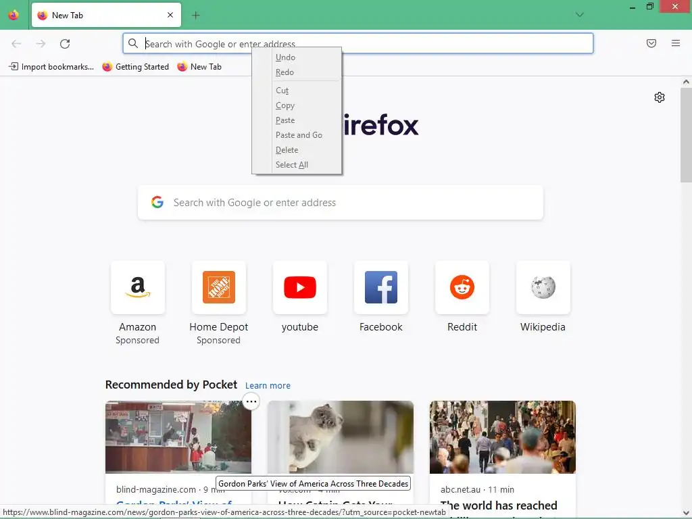Choose Paste from the context menu

pyautogui.click(x=297, y=120)
